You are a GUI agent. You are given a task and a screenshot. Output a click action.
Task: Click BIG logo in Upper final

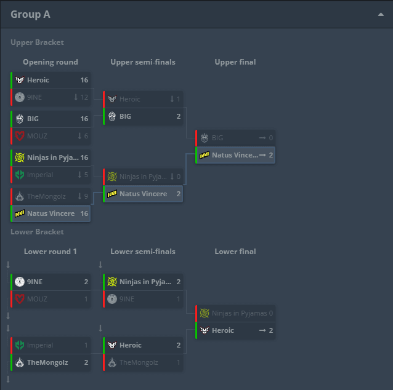coord(205,138)
